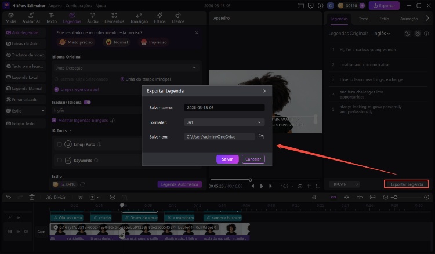The width and height of the screenshot is (435, 254).
Task: Toggle the Traduzir Idioma switch
Action: [88, 102]
